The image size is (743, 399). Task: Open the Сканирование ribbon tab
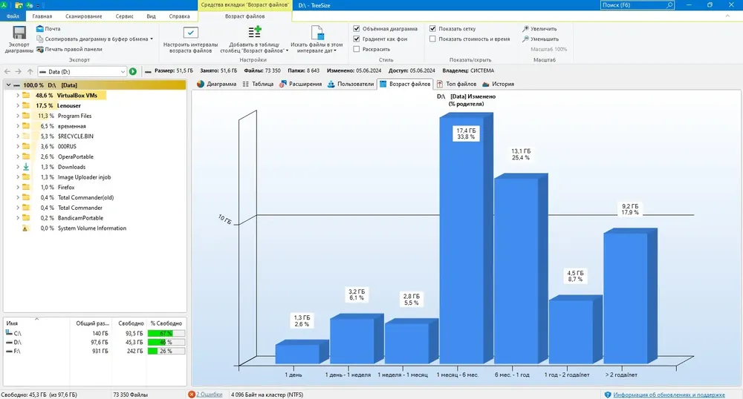click(84, 16)
